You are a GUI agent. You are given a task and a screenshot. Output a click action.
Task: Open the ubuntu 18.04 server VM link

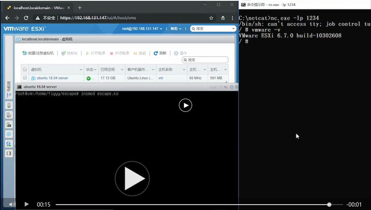coord(52,78)
